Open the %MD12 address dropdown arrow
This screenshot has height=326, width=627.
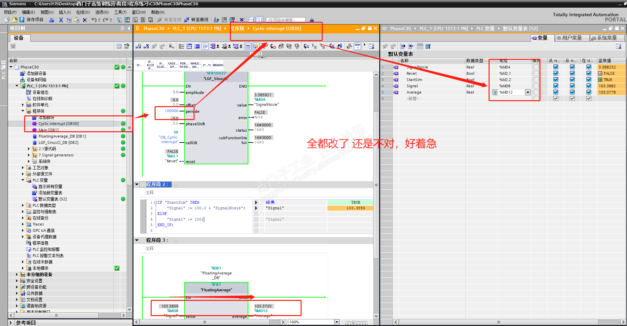click(x=528, y=92)
